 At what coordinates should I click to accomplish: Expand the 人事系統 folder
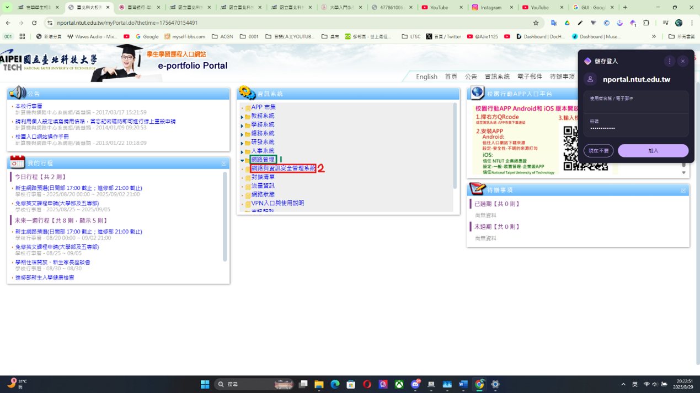[x=242, y=151]
